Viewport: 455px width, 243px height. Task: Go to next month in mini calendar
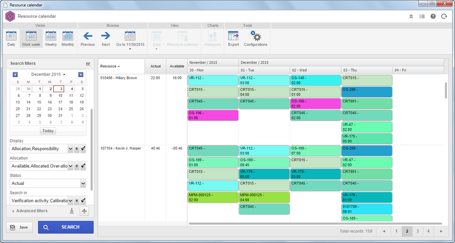80,75
